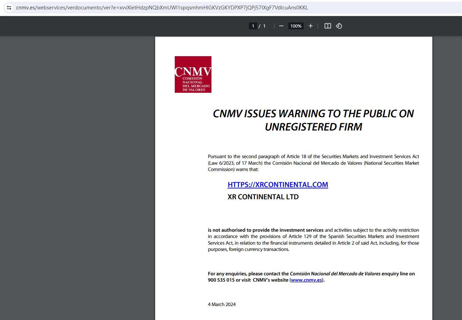Select the current page number field

coord(253,26)
